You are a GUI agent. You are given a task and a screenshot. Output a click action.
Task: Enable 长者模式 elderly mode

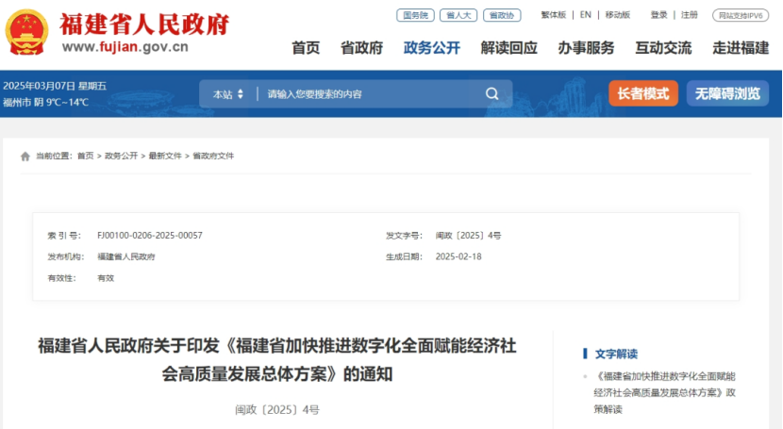coord(642,94)
